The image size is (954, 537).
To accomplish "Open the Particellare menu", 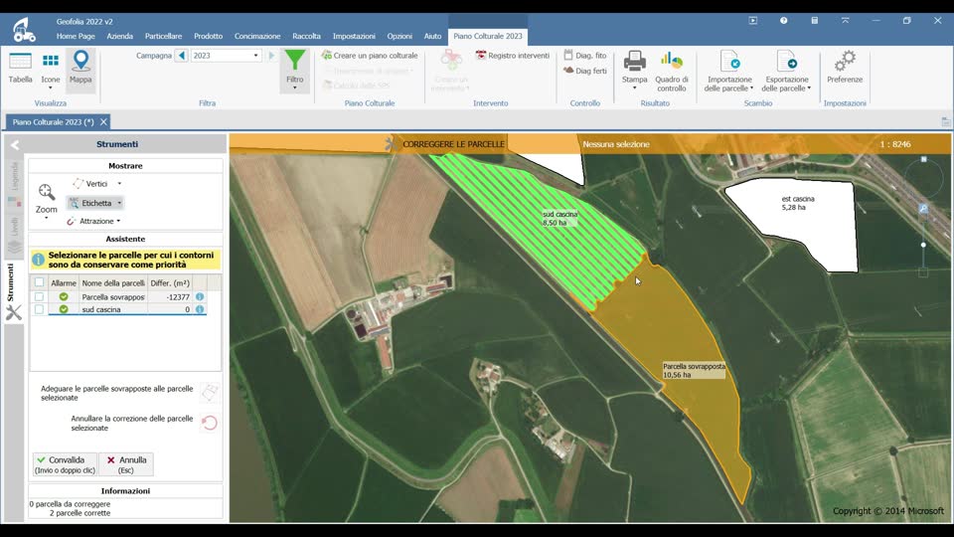I will [x=163, y=36].
